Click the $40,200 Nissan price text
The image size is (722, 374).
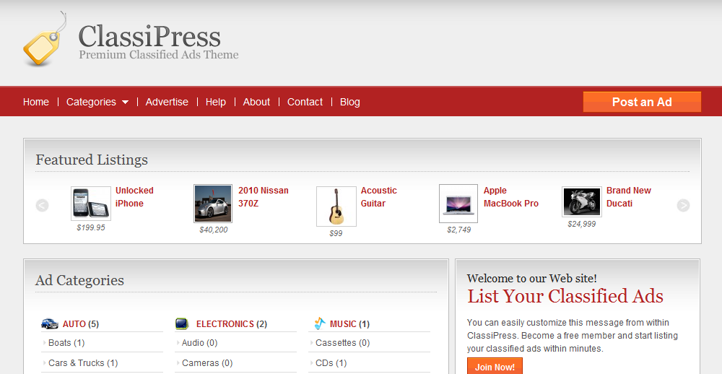[213, 230]
